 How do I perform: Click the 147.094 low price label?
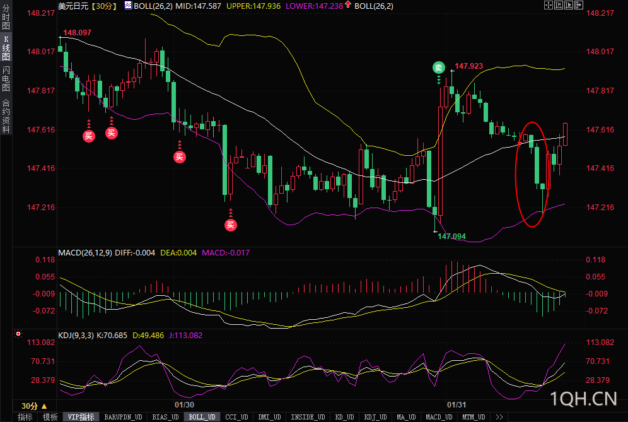(x=452, y=237)
